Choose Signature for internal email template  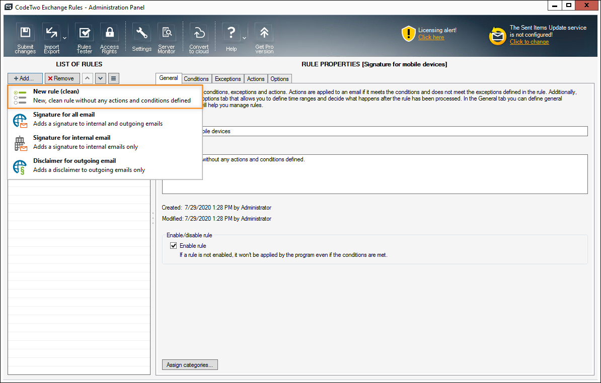[x=105, y=142]
